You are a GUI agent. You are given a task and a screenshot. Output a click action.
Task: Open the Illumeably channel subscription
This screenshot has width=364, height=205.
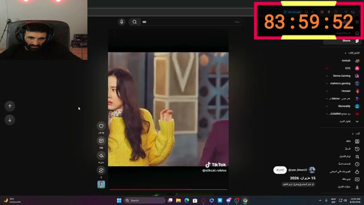342,106
